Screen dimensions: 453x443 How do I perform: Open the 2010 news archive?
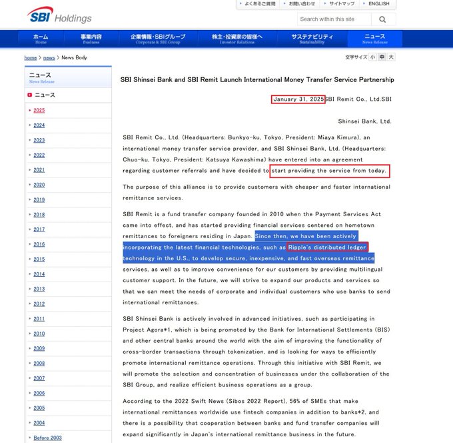[39, 334]
